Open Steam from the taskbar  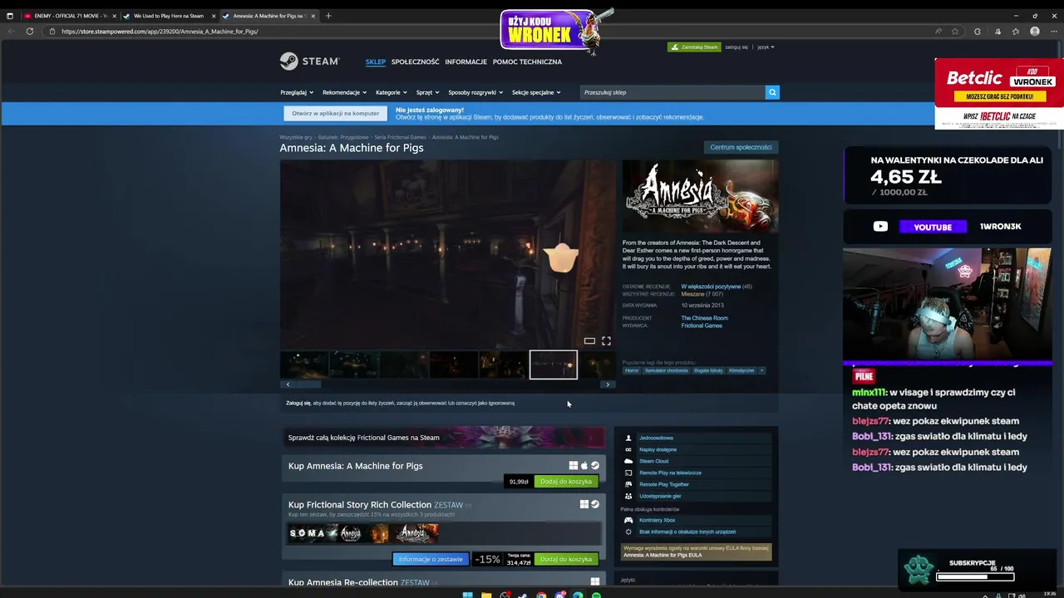pyautogui.click(x=523, y=595)
